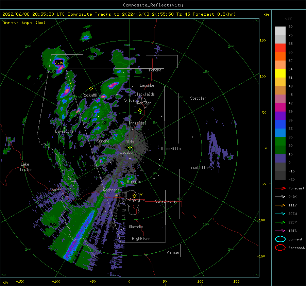The height and width of the screenshot is (286, 306).
Task: Click the Limestone label
Action: (64, 131)
